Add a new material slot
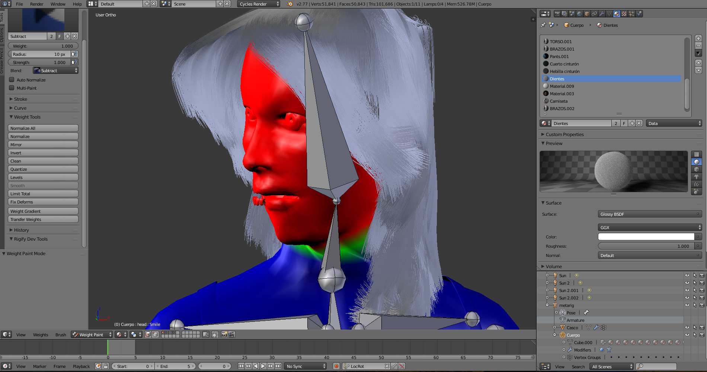This screenshot has height=372, width=707. (x=698, y=38)
